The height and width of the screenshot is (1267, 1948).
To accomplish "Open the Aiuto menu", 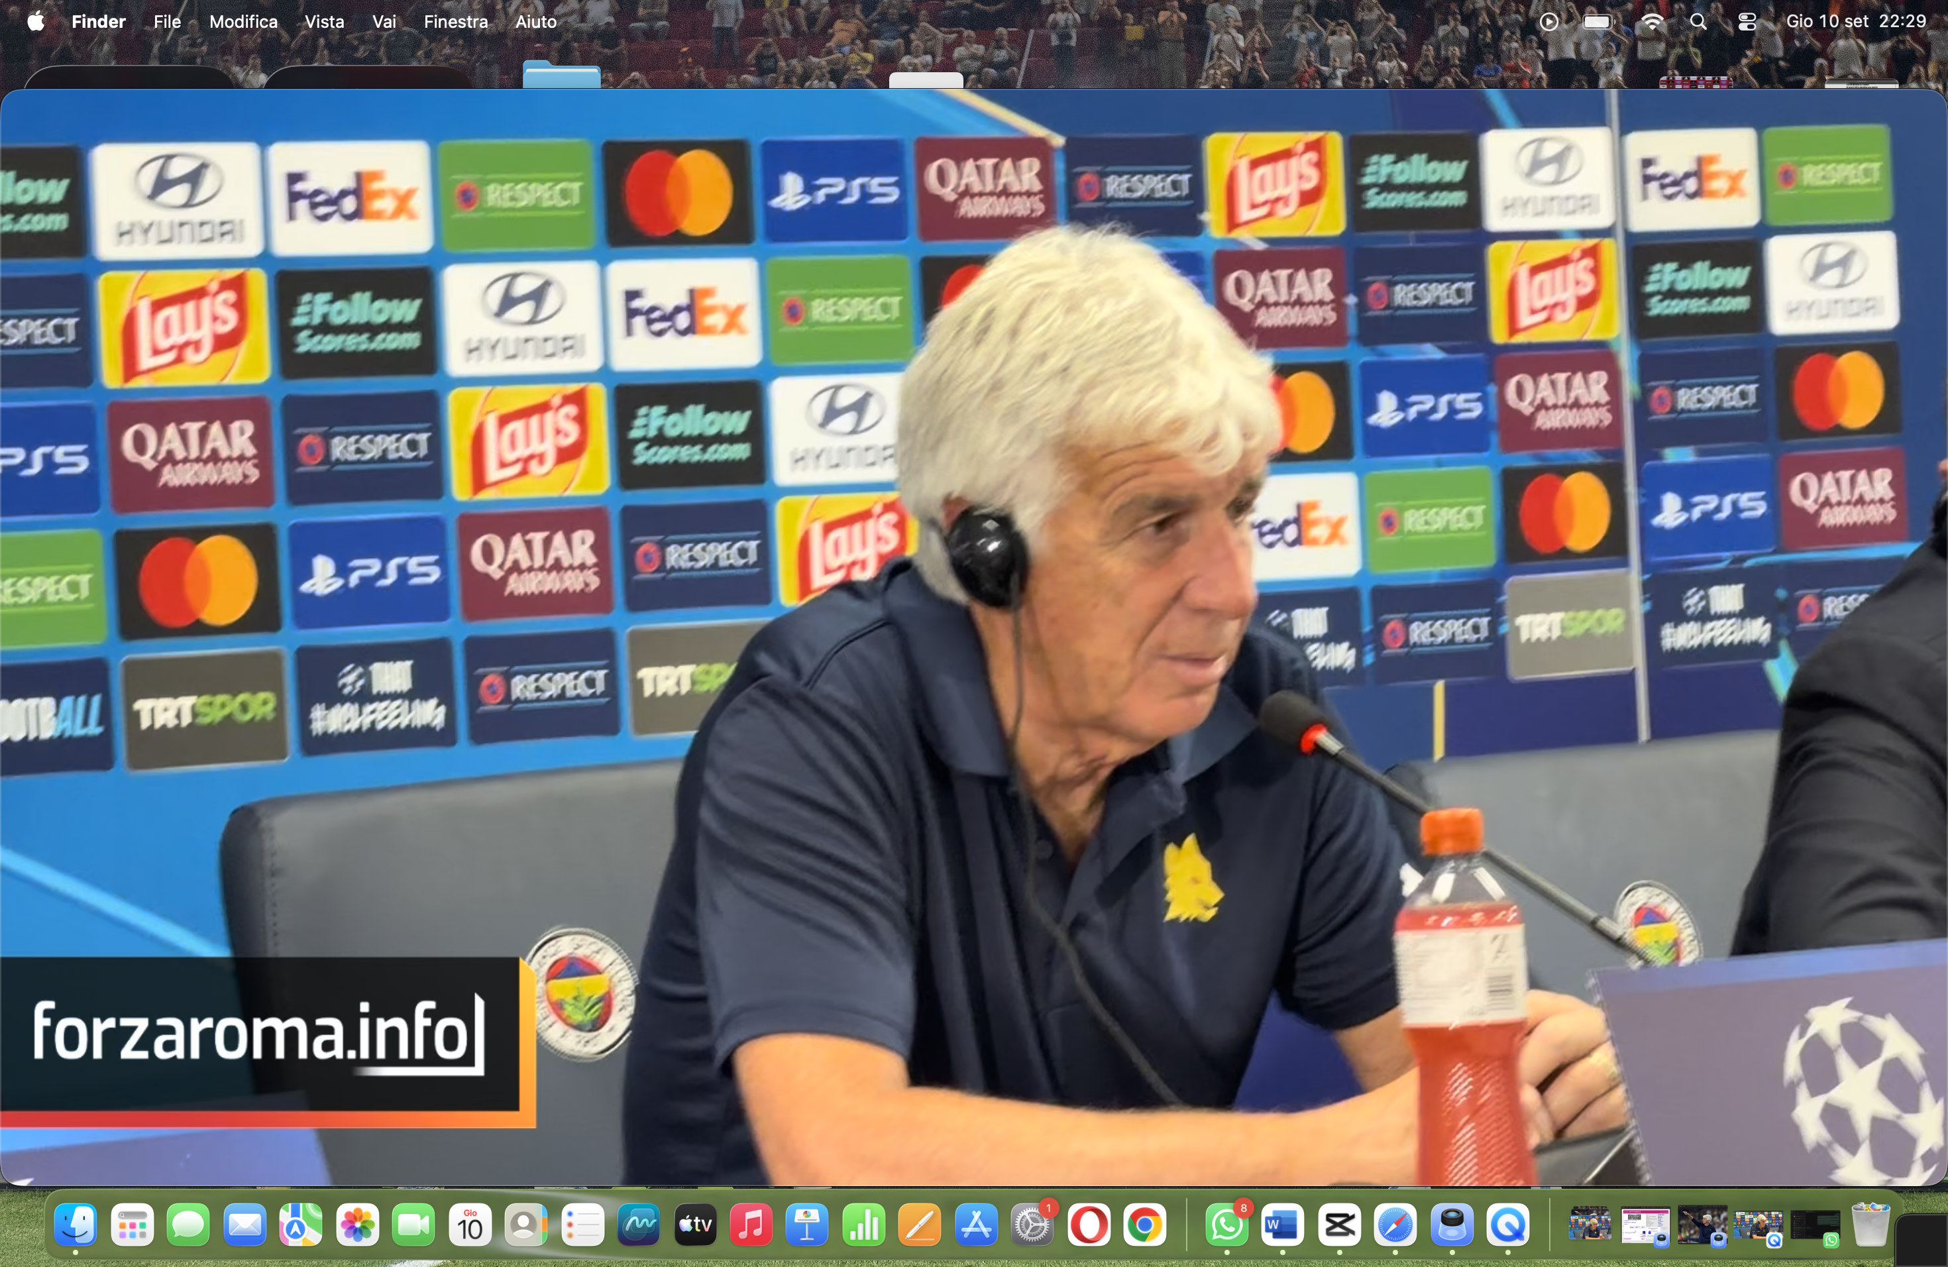I will pyautogui.click(x=536, y=21).
